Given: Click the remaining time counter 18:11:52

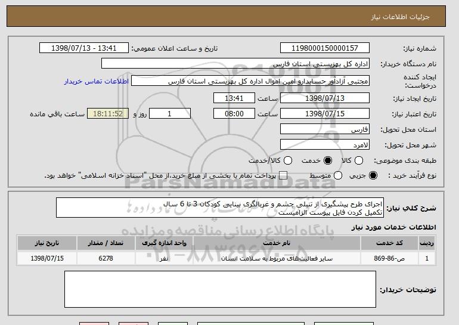Looking at the screenshot, I should [x=108, y=114].
